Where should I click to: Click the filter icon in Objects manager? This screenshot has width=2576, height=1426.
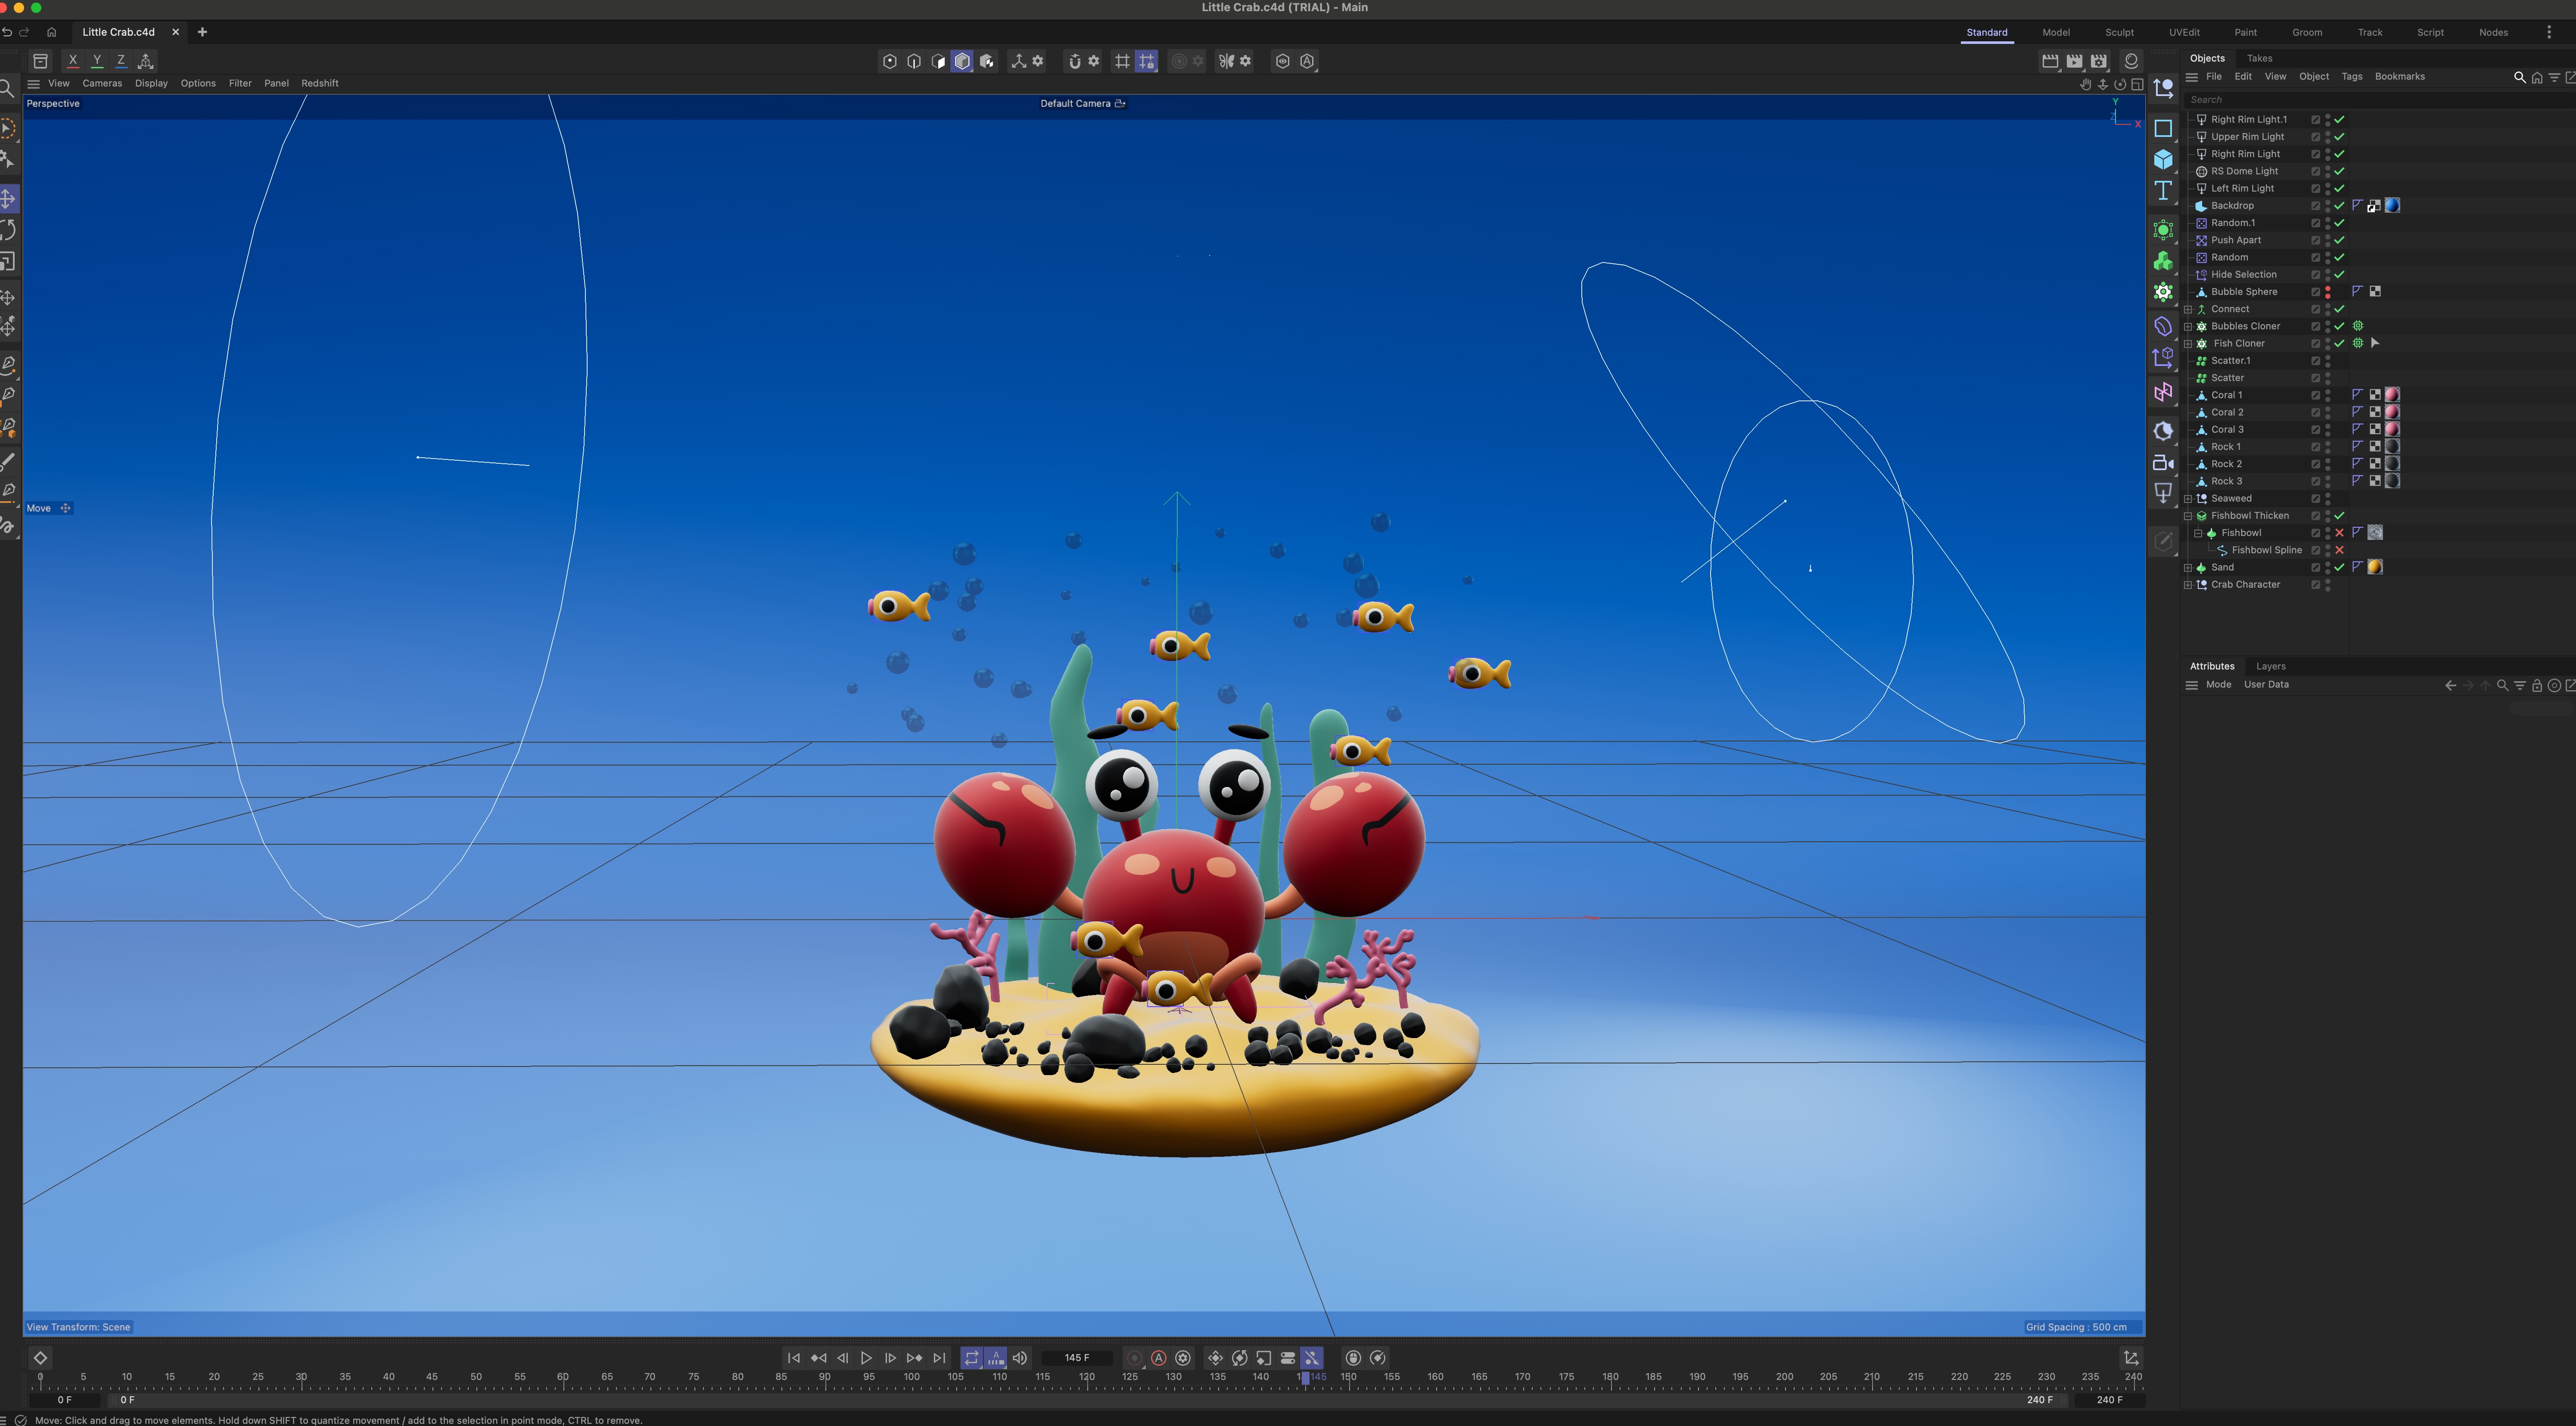point(2554,77)
